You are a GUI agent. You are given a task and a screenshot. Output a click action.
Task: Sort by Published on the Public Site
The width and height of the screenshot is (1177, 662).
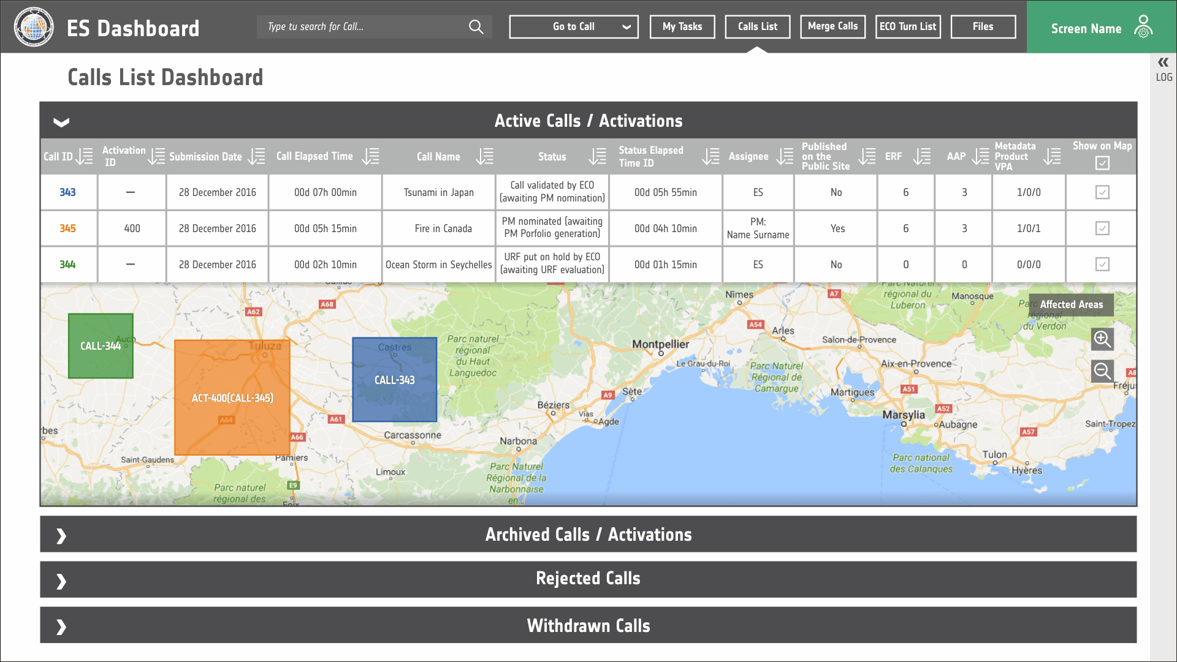(x=866, y=156)
